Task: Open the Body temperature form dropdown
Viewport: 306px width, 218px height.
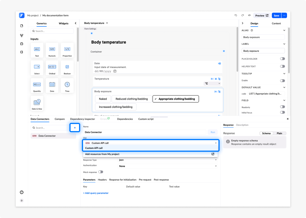Action: point(96,23)
